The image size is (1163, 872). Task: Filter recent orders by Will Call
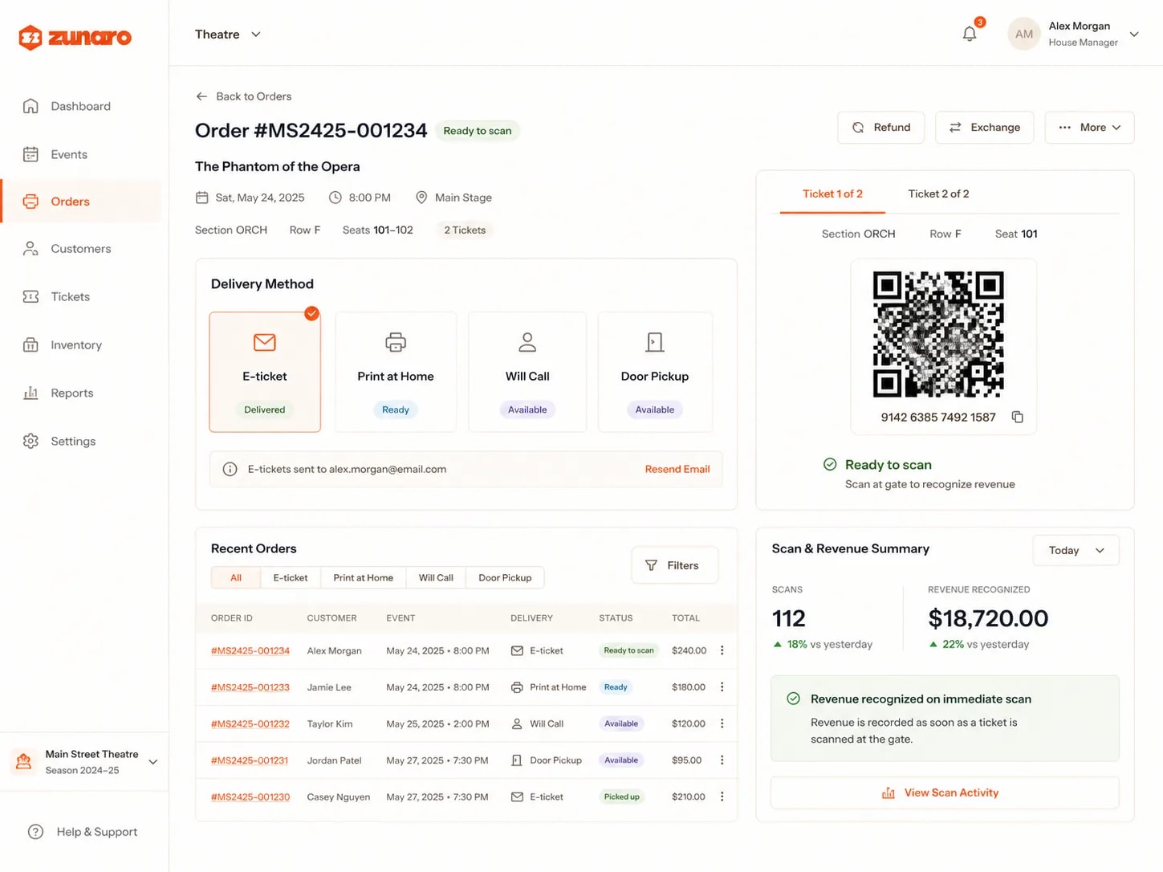(436, 577)
